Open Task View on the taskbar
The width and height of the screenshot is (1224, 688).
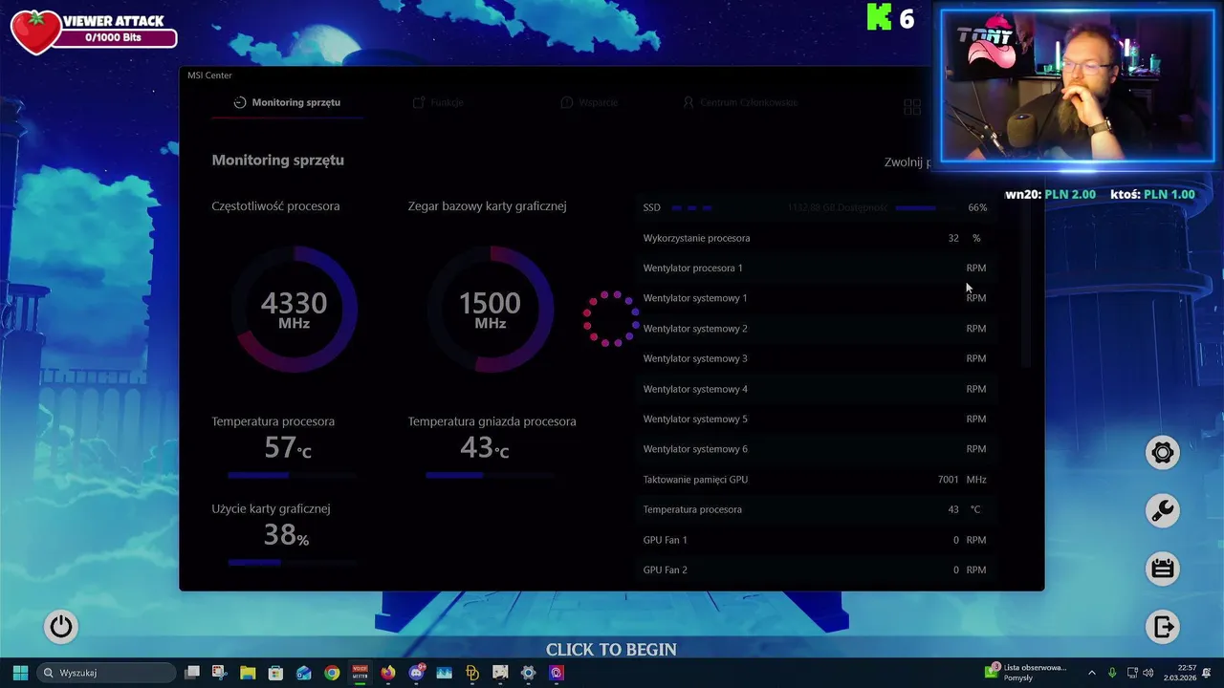point(192,673)
